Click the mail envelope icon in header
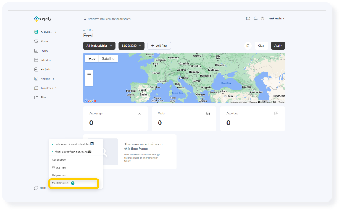 [x=248, y=18]
